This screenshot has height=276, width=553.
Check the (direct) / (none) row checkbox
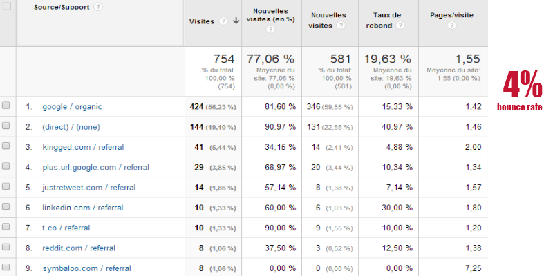coord(6,126)
